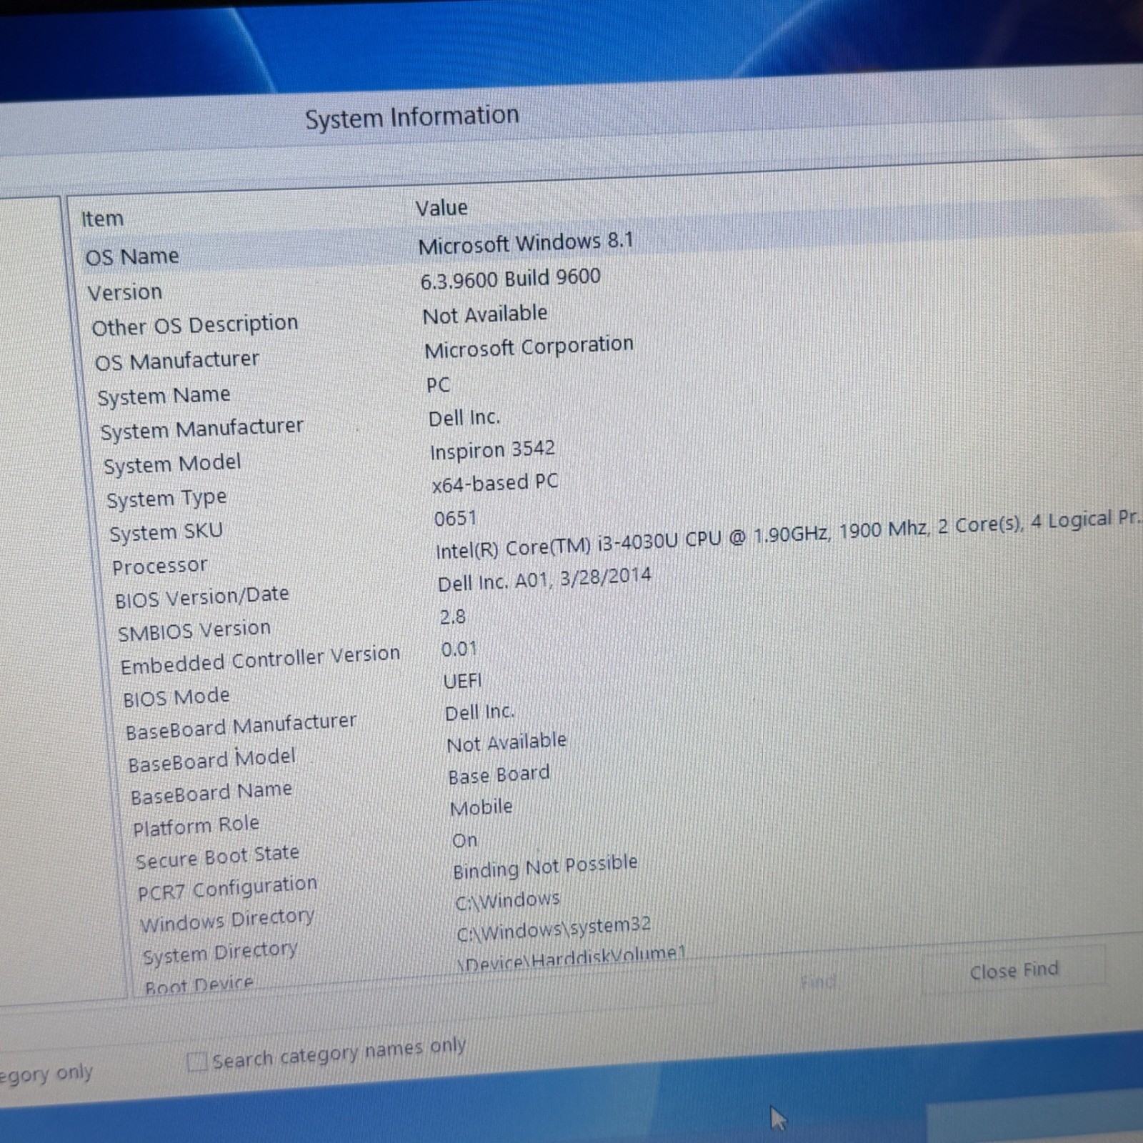Select the BIOS Version/Date row
The height and width of the screenshot is (1143, 1143).
(202, 597)
